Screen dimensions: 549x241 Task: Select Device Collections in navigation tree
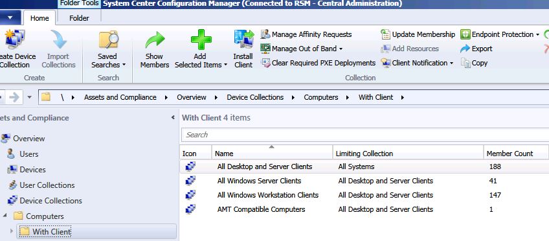(50, 201)
